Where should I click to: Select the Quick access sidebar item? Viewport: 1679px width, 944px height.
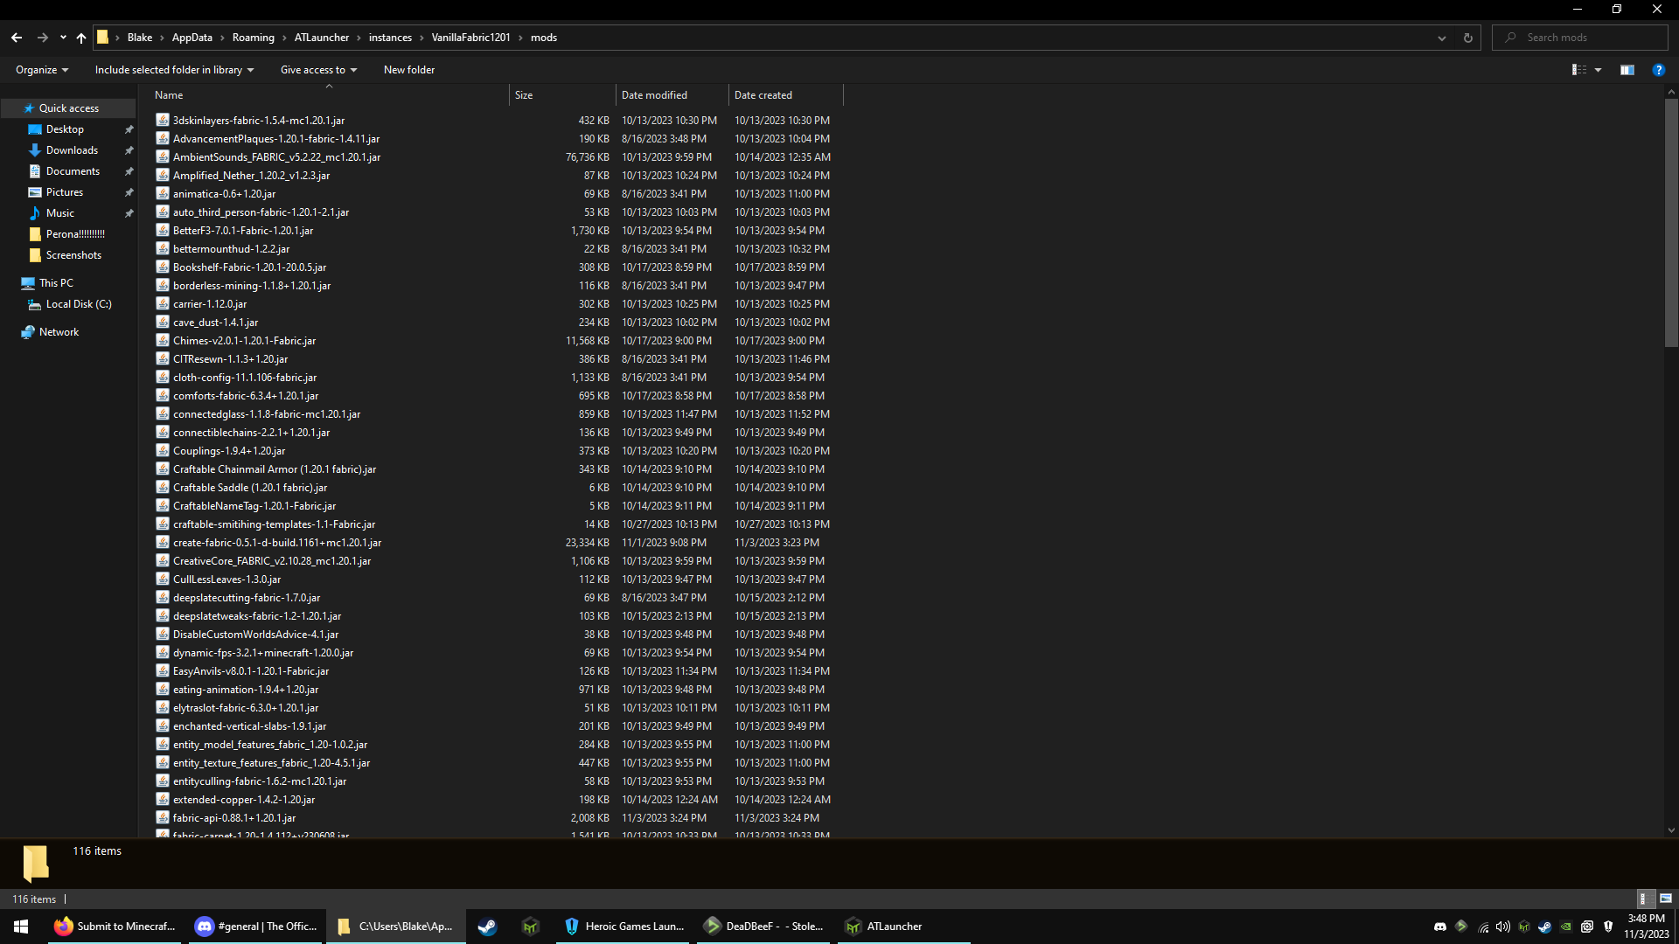coord(68,108)
